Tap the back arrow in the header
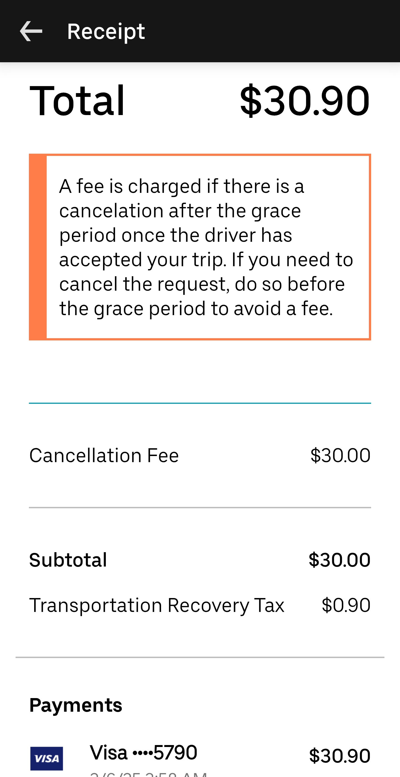The image size is (400, 777). click(31, 31)
